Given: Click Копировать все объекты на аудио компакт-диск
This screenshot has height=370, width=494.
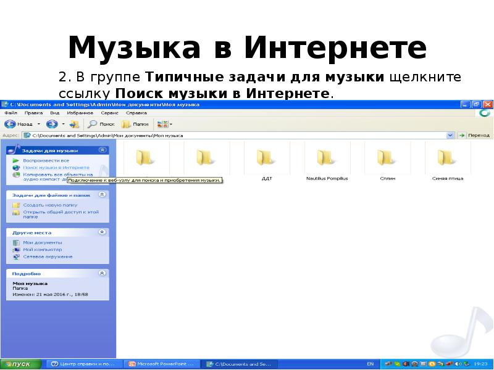Looking at the screenshot, I should pyautogui.click(x=57, y=177).
